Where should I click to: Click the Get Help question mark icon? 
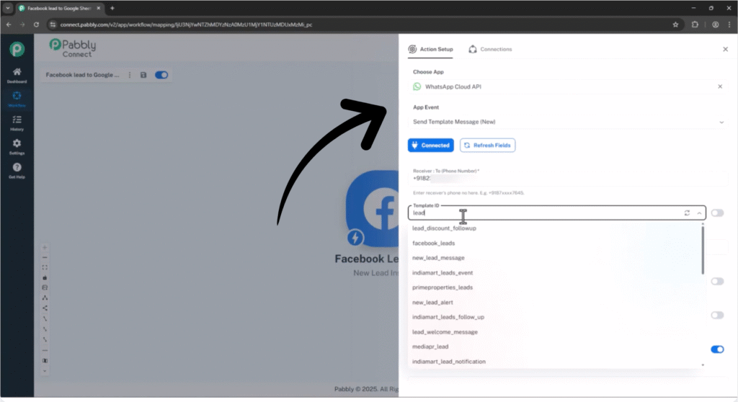[17, 170]
